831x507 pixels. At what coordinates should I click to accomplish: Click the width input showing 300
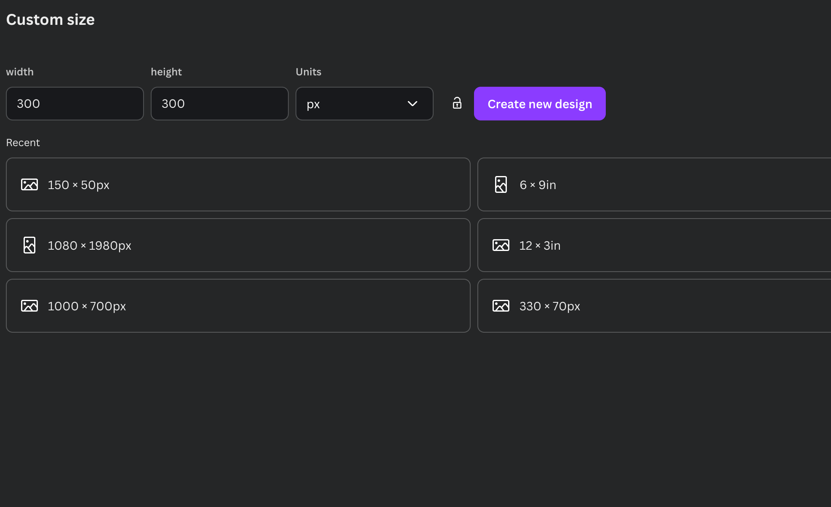[75, 104]
